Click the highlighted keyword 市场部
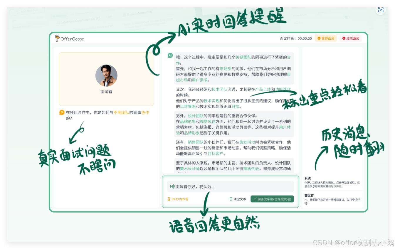 click(226, 69)
